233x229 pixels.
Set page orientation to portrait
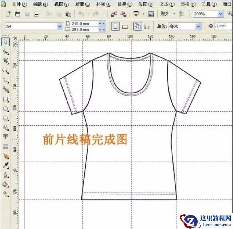[115, 26]
